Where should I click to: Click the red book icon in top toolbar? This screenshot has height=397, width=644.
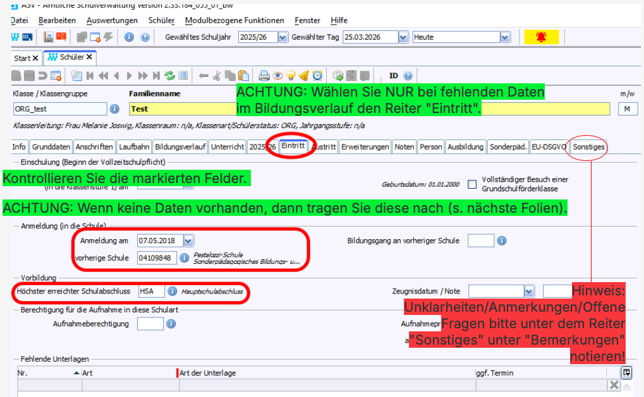click(61, 37)
